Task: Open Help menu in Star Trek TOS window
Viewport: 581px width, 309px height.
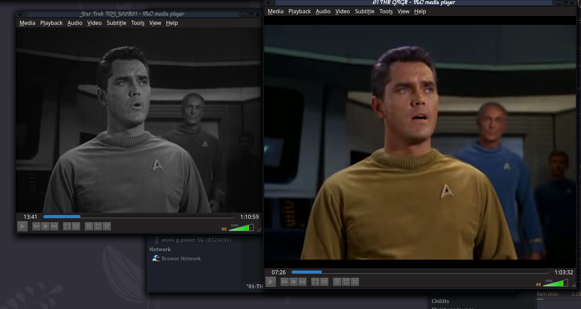Action: (x=172, y=23)
